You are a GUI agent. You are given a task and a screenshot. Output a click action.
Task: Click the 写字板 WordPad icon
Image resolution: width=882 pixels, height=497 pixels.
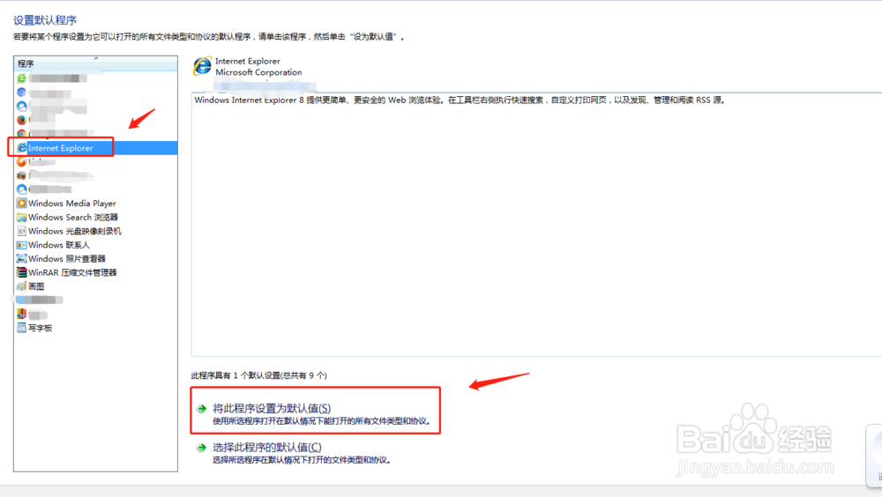coord(21,328)
